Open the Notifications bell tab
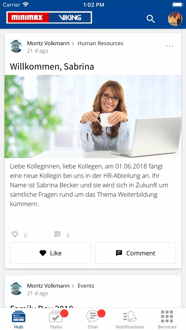The image size is (186, 330). pos(130,320)
